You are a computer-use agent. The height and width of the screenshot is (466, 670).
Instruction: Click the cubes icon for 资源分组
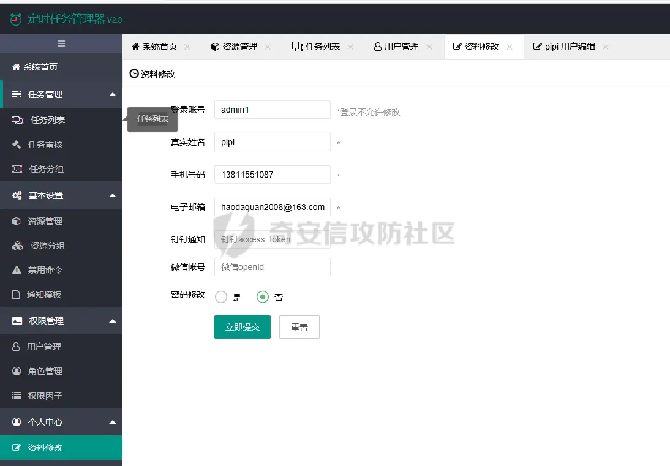point(18,246)
